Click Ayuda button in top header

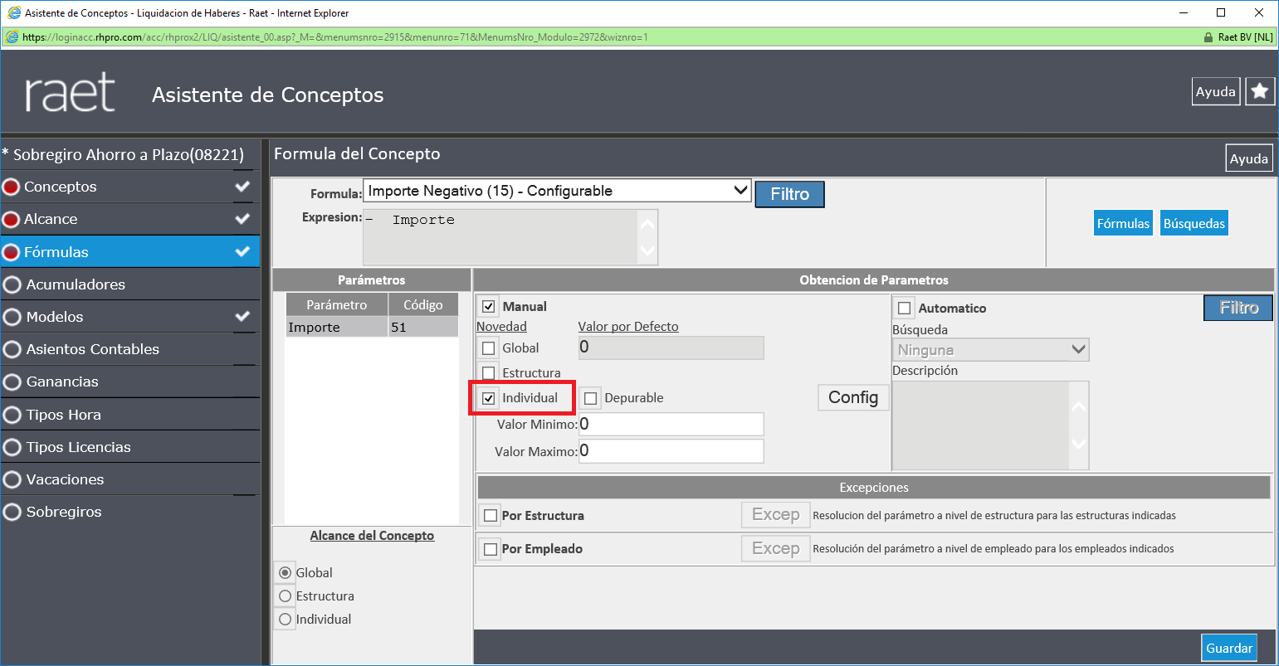1216,91
